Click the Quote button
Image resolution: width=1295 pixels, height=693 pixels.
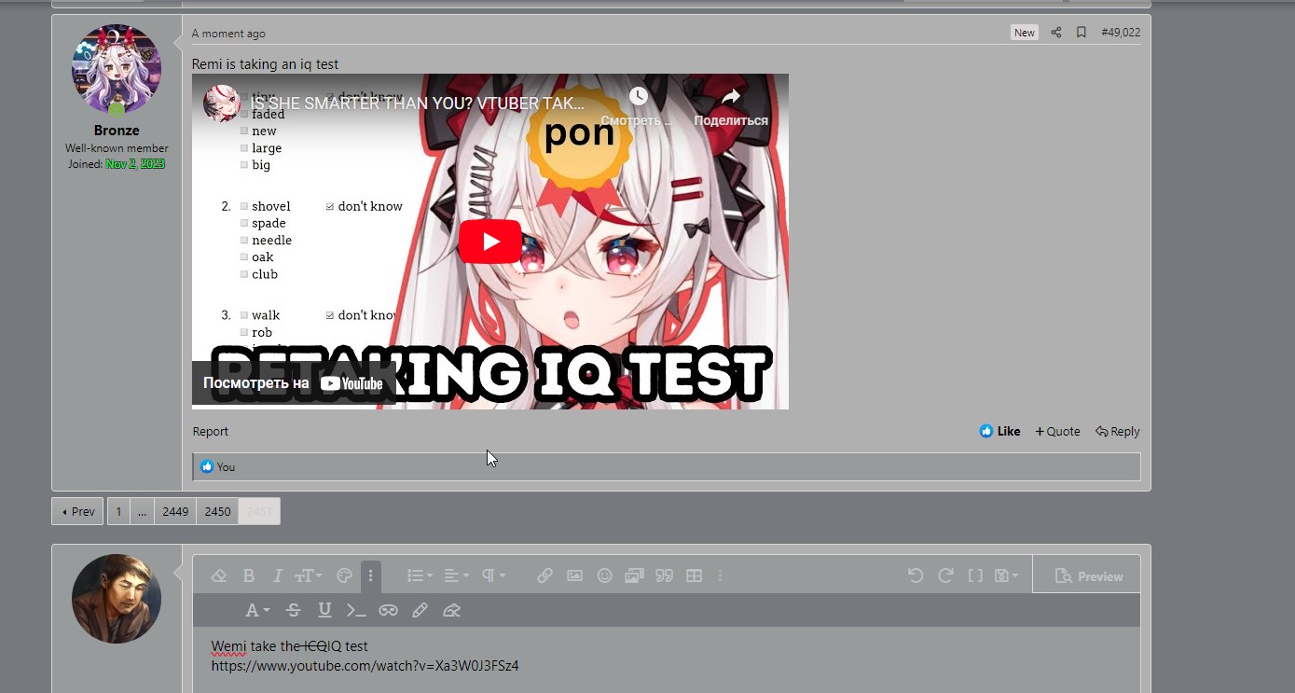1057,431
